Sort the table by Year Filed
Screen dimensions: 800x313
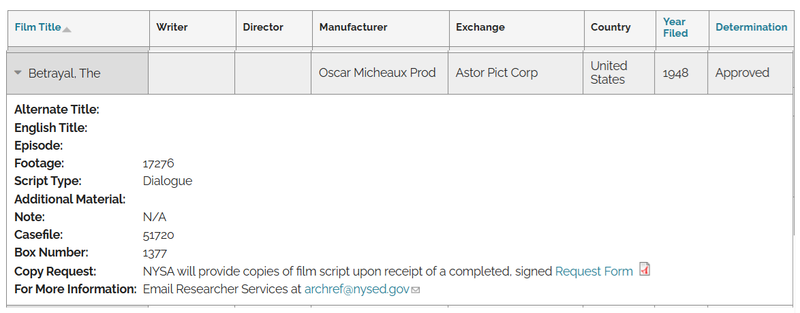point(675,27)
